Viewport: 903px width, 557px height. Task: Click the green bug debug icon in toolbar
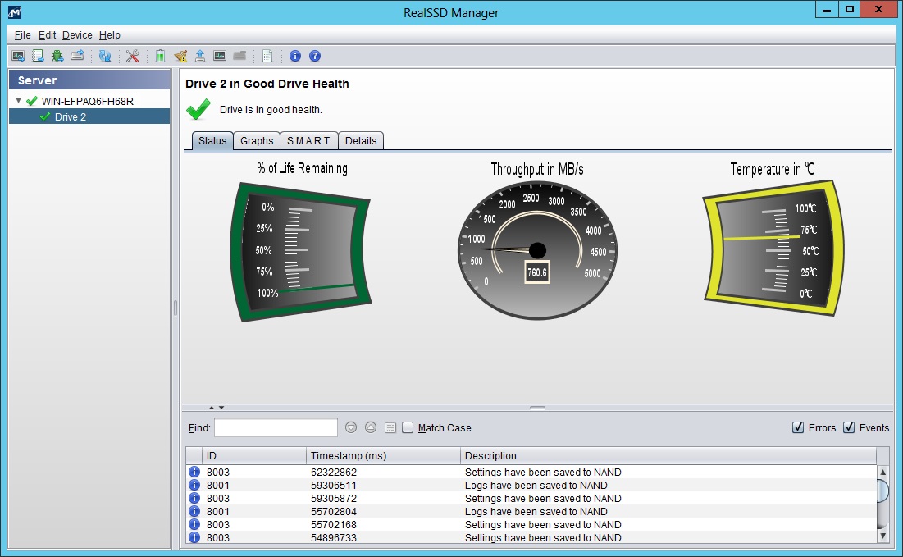coord(57,56)
